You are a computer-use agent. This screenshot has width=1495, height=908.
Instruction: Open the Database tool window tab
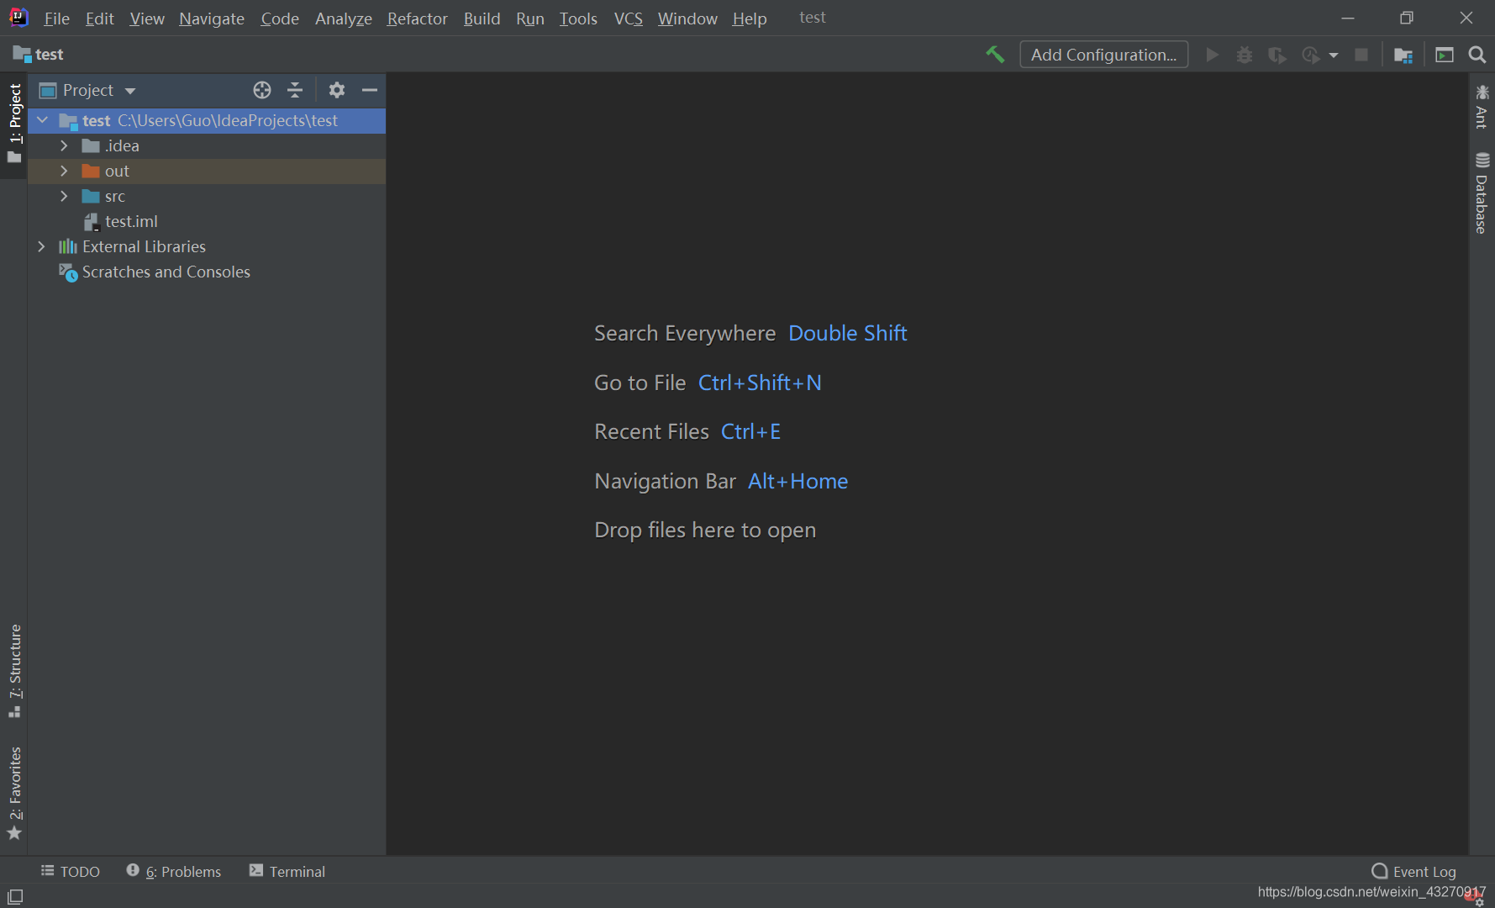[1482, 193]
